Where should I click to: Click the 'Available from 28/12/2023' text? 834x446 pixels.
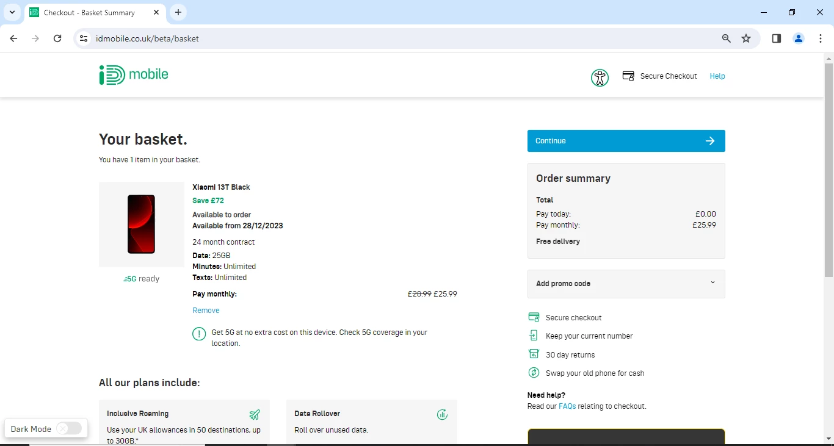238,226
